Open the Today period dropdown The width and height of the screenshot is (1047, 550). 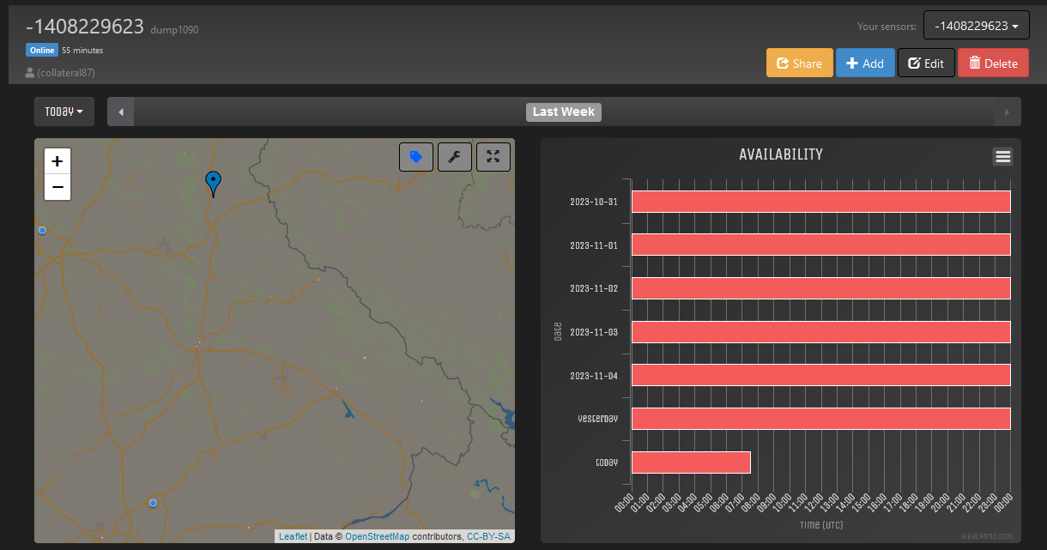click(x=64, y=112)
